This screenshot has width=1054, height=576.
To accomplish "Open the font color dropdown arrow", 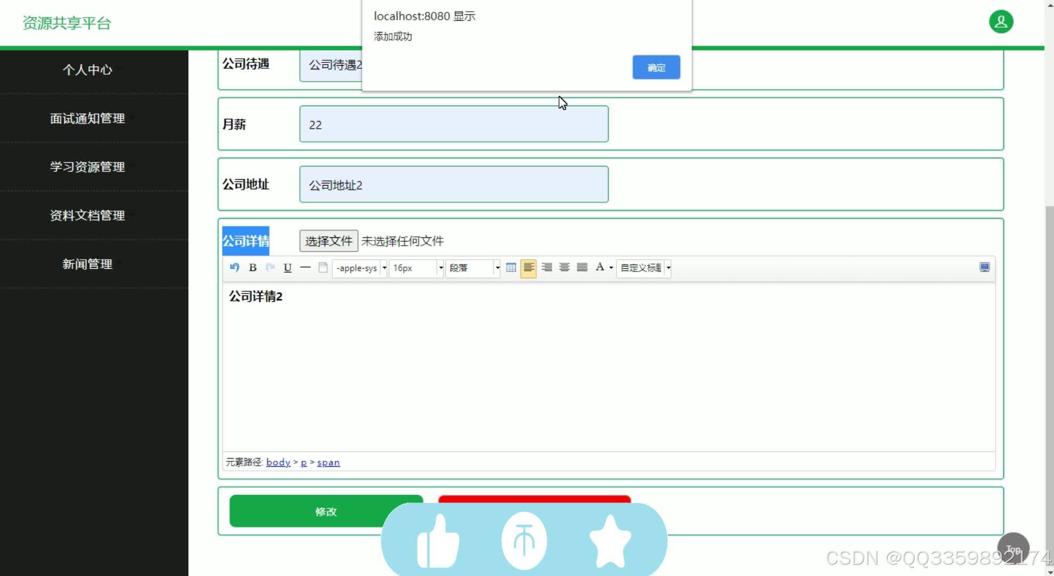I will point(611,268).
